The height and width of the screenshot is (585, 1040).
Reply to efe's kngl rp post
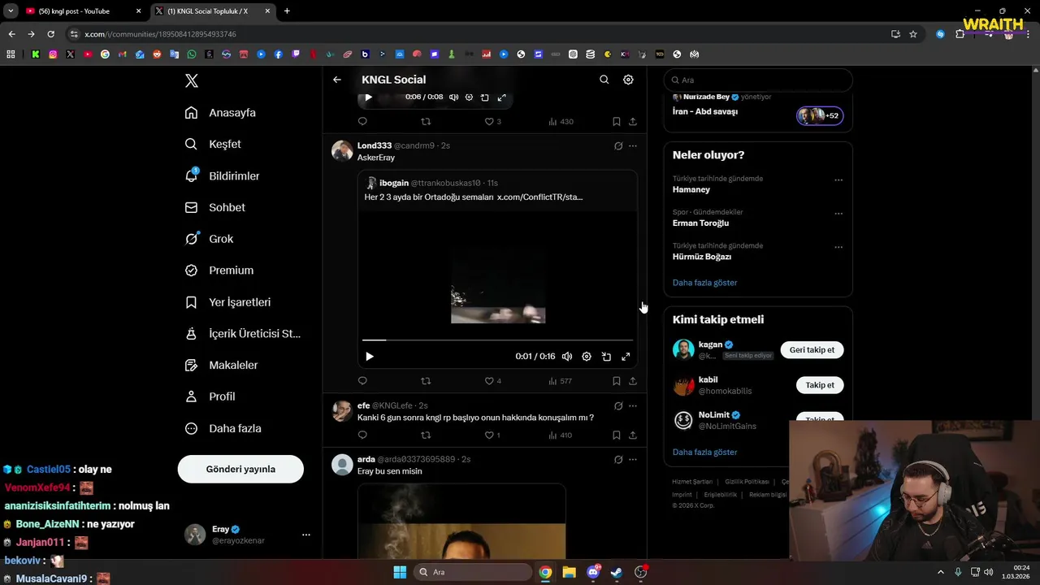[x=362, y=435]
